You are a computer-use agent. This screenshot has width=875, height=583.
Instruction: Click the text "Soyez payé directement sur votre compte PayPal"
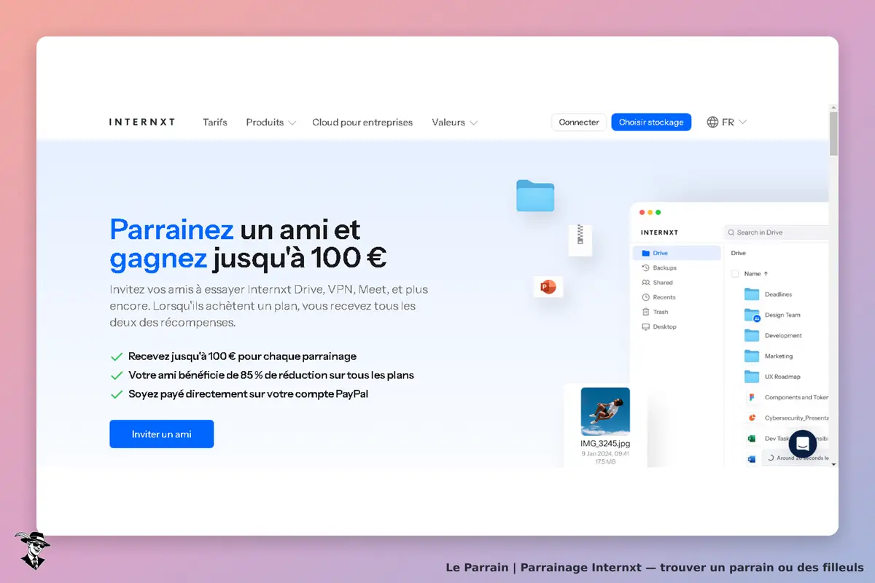click(249, 394)
